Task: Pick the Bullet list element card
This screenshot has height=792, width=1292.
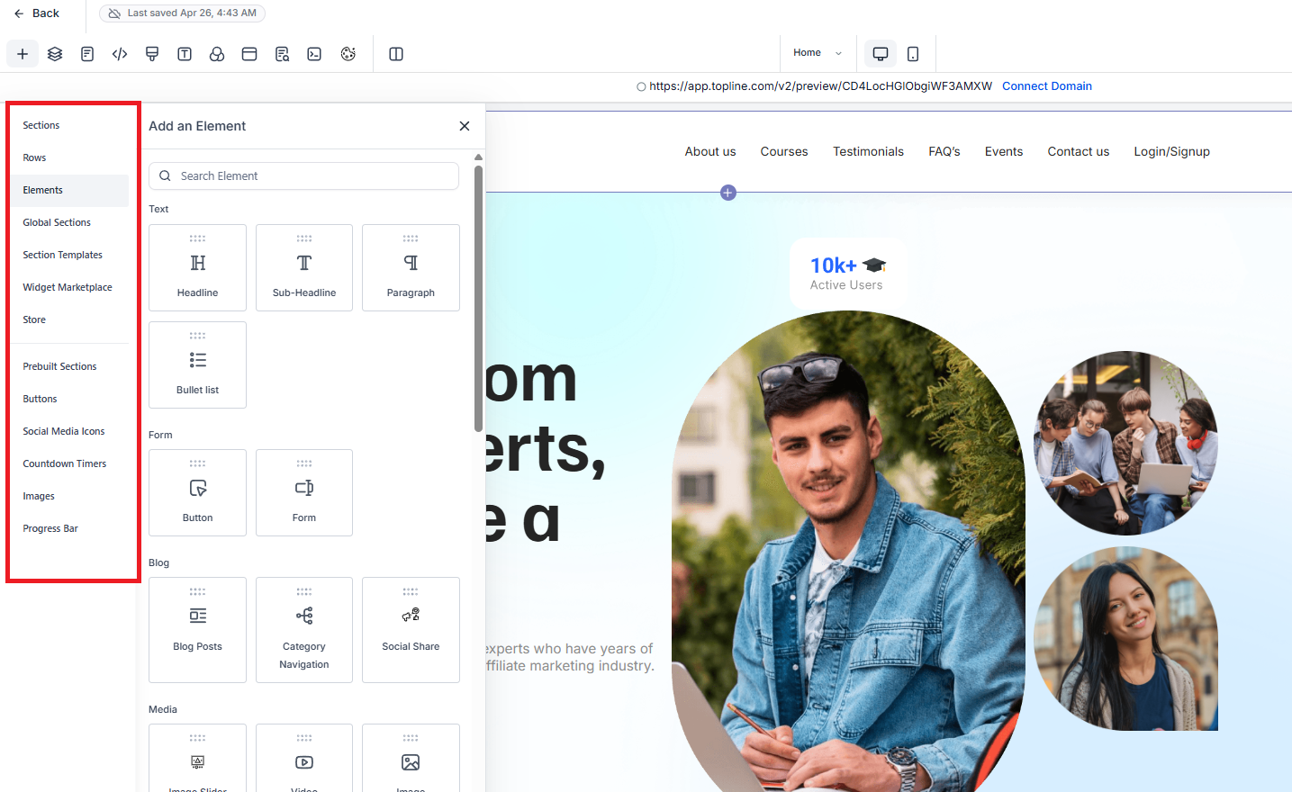Action: (197, 364)
